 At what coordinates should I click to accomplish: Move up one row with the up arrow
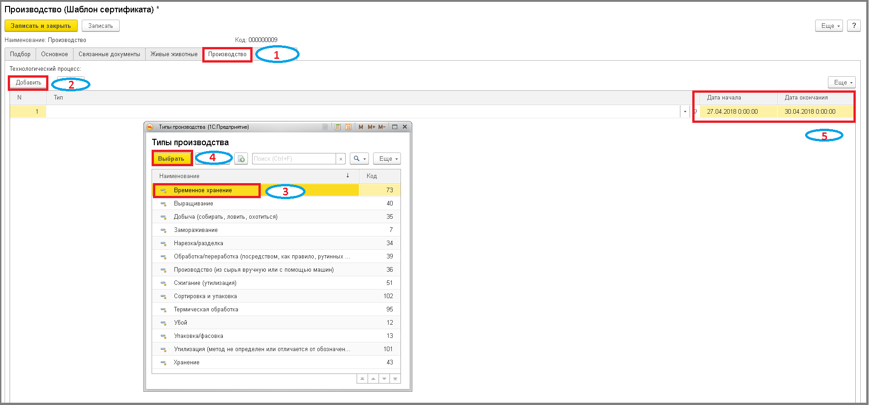(373, 379)
